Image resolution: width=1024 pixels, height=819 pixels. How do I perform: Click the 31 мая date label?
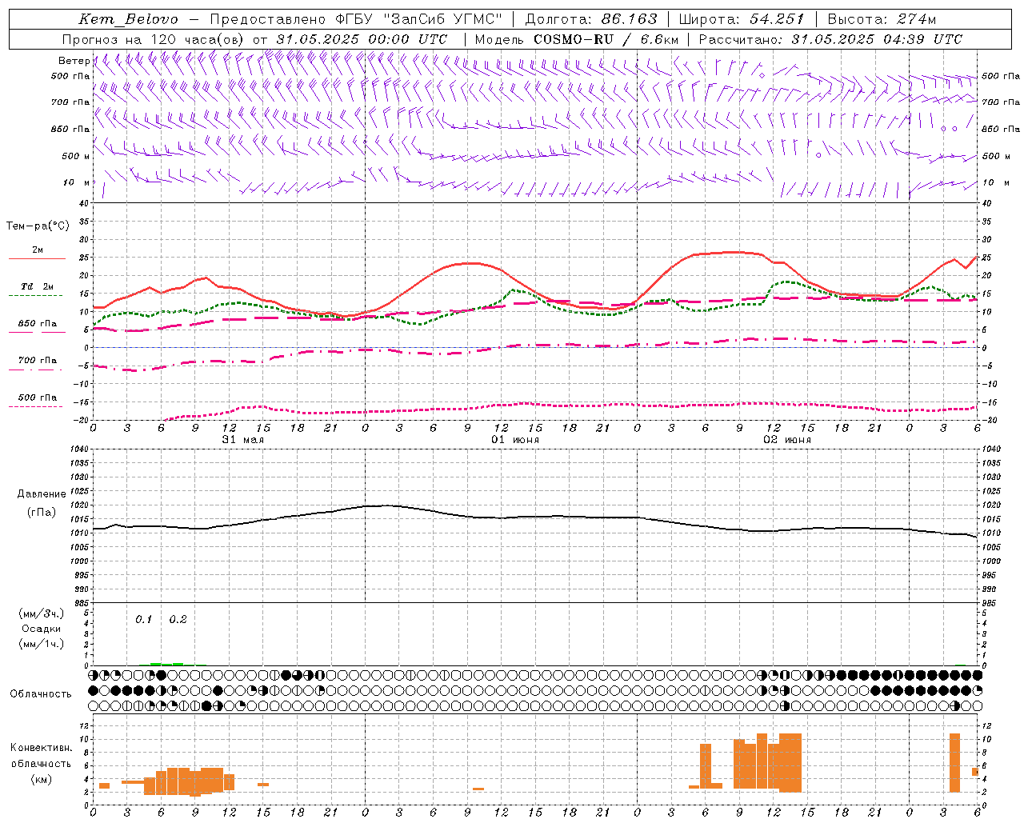[x=242, y=440]
